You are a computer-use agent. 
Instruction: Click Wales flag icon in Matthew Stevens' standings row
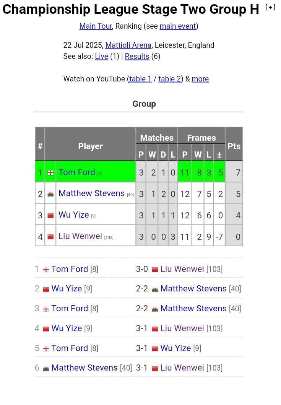[x=50, y=194]
